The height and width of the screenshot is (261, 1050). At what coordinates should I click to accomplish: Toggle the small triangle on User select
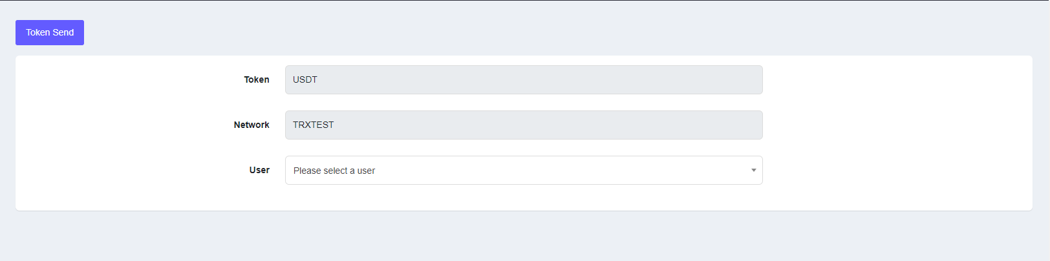(753, 171)
